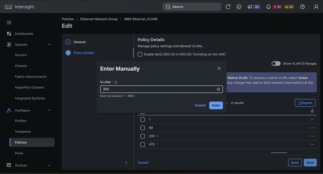Open row actions for VLAN 200
Viewport: 323px width, 174px height.
tap(312, 136)
